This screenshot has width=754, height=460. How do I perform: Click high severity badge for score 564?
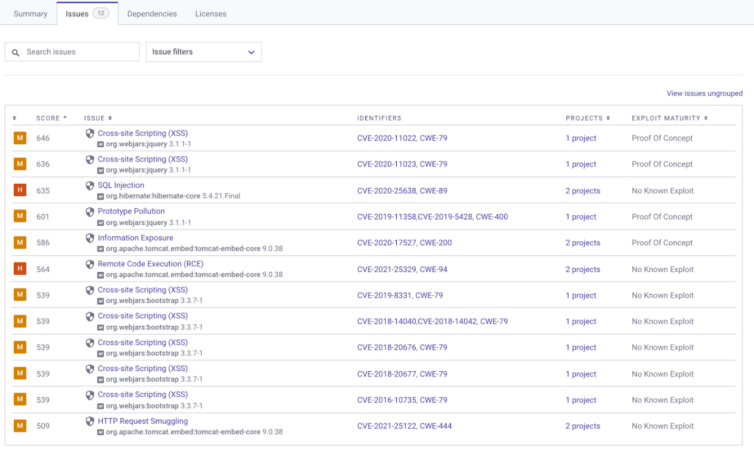[20, 268]
